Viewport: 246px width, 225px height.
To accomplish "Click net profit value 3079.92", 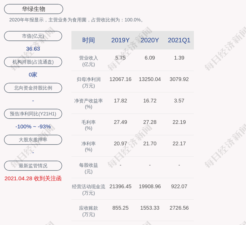I will pyautogui.click(x=179, y=79).
